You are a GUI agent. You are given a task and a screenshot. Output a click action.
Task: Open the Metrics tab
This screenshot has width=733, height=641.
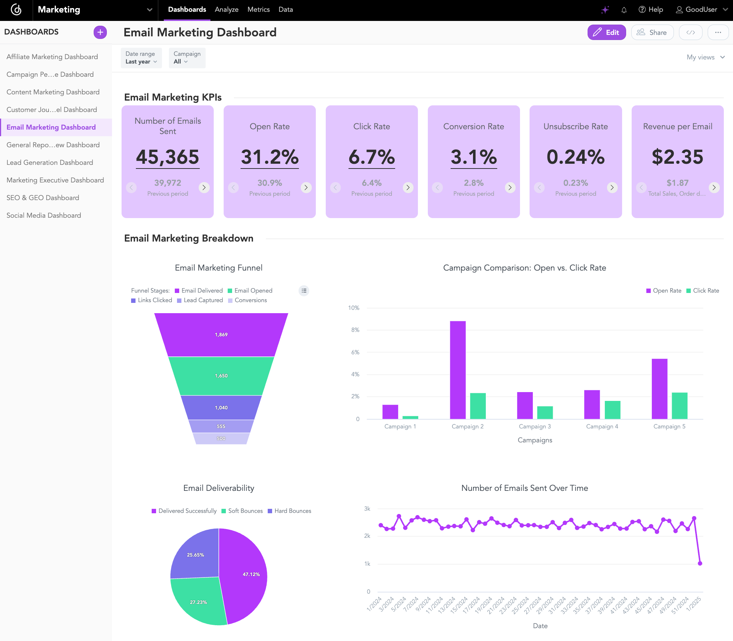click(258, 10)
